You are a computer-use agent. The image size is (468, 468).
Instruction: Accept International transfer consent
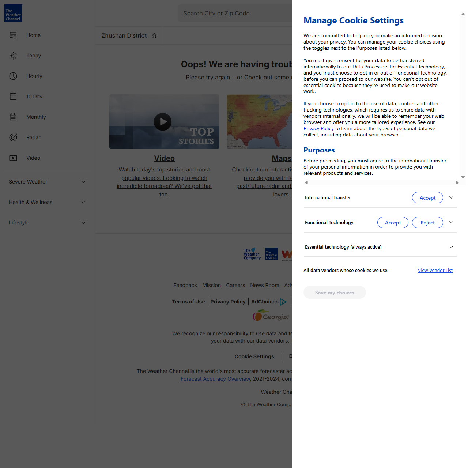(x=427, y=198)
